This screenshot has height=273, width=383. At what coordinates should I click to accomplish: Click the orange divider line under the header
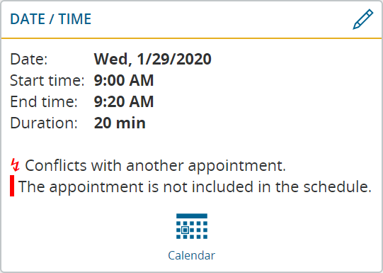coord(191,38)
